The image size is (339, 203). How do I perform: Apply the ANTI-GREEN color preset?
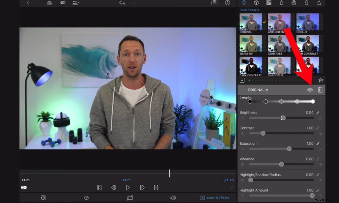point(279,21)
